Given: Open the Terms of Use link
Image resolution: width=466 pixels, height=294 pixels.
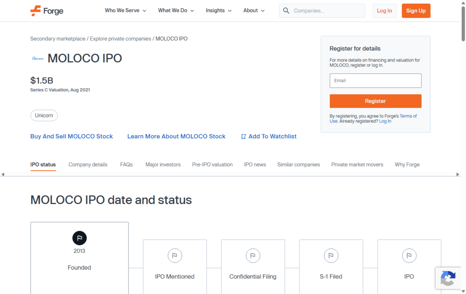Looking at the screenshot, I should point(408,116).
